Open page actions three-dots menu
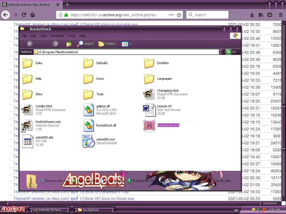This screenshot has width=286, height=214. click(x=171, y=15)
